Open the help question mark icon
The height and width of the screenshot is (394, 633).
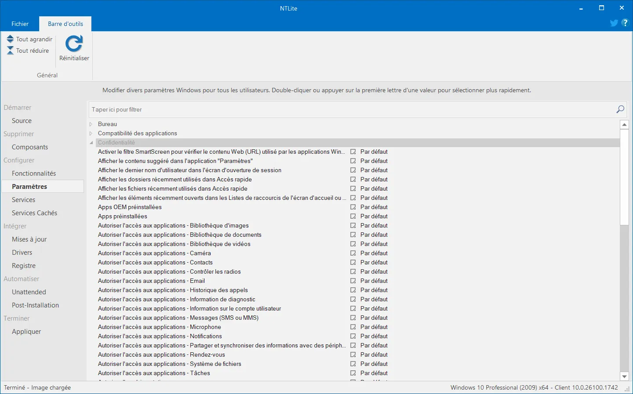[625, 23]
